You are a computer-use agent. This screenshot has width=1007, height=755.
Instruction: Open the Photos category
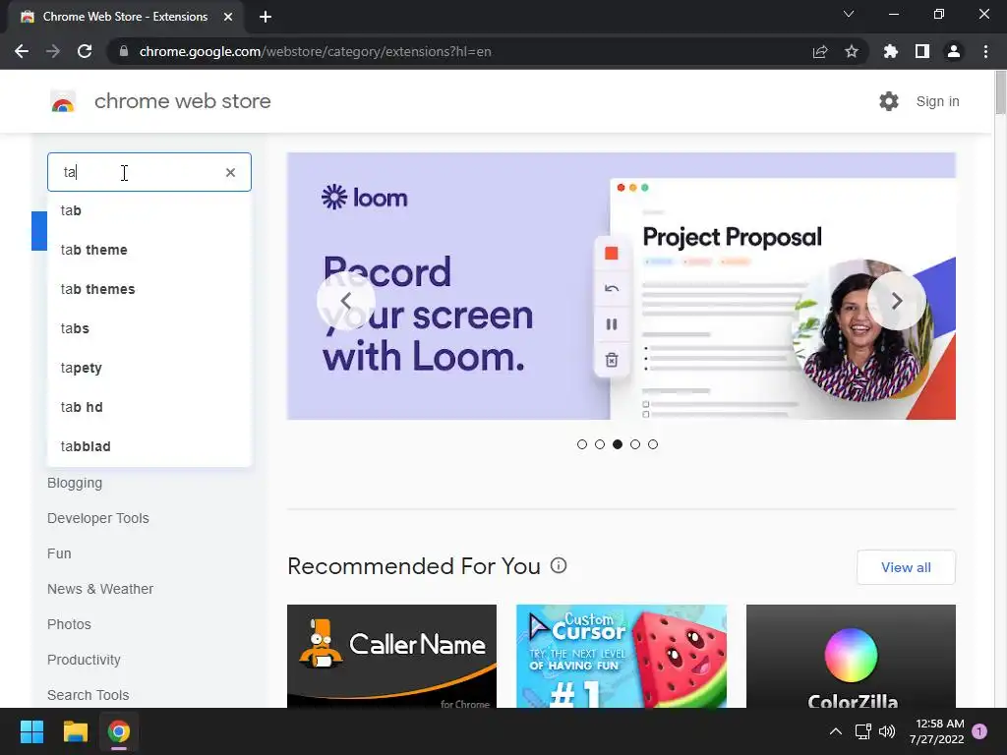[x=69, y=624]
